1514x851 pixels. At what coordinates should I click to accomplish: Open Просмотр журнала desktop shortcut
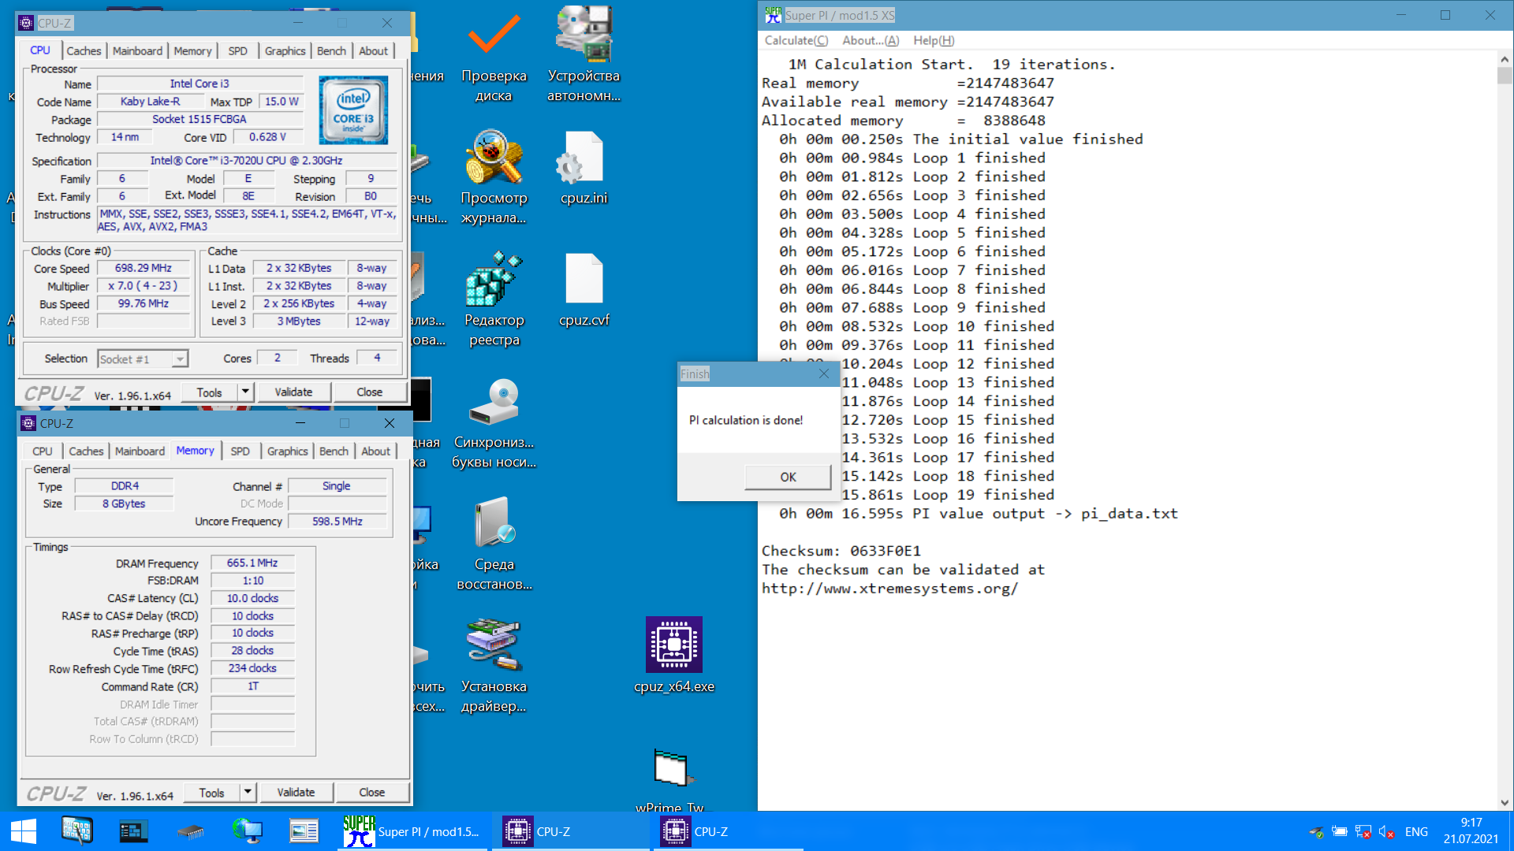(x=494, y=177)
